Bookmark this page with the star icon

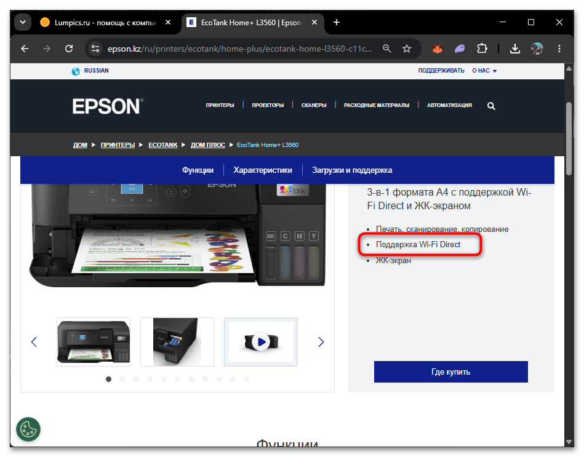pos(407,49)
